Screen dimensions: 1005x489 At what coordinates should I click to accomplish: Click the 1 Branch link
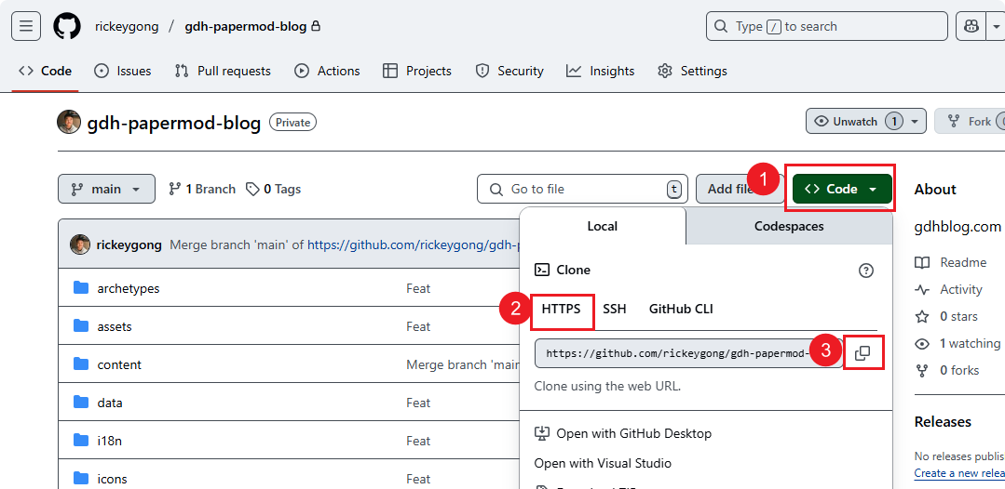pos(202,189)
